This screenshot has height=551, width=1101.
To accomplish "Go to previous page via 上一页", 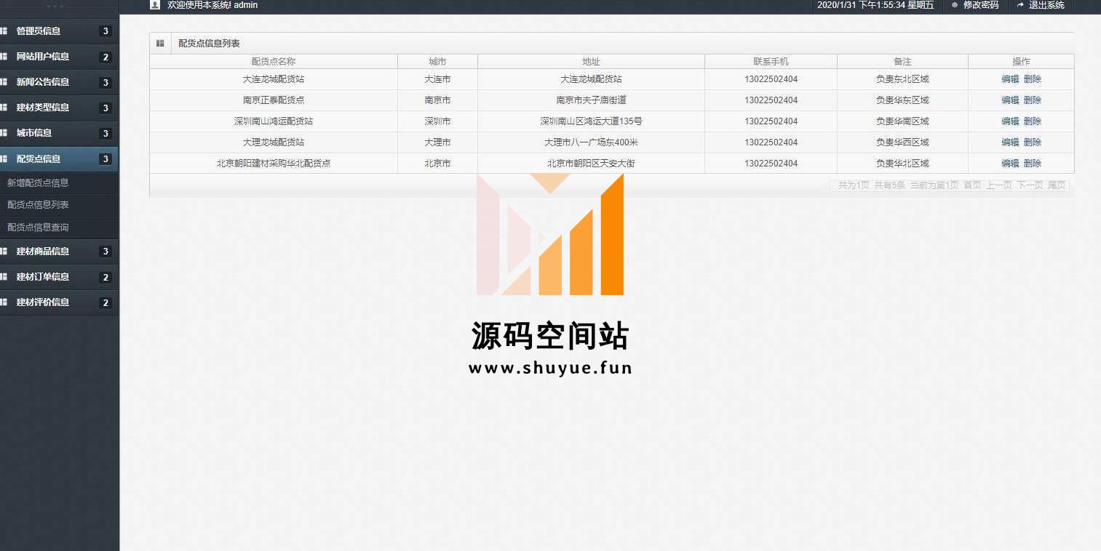I will coord(998,185).
